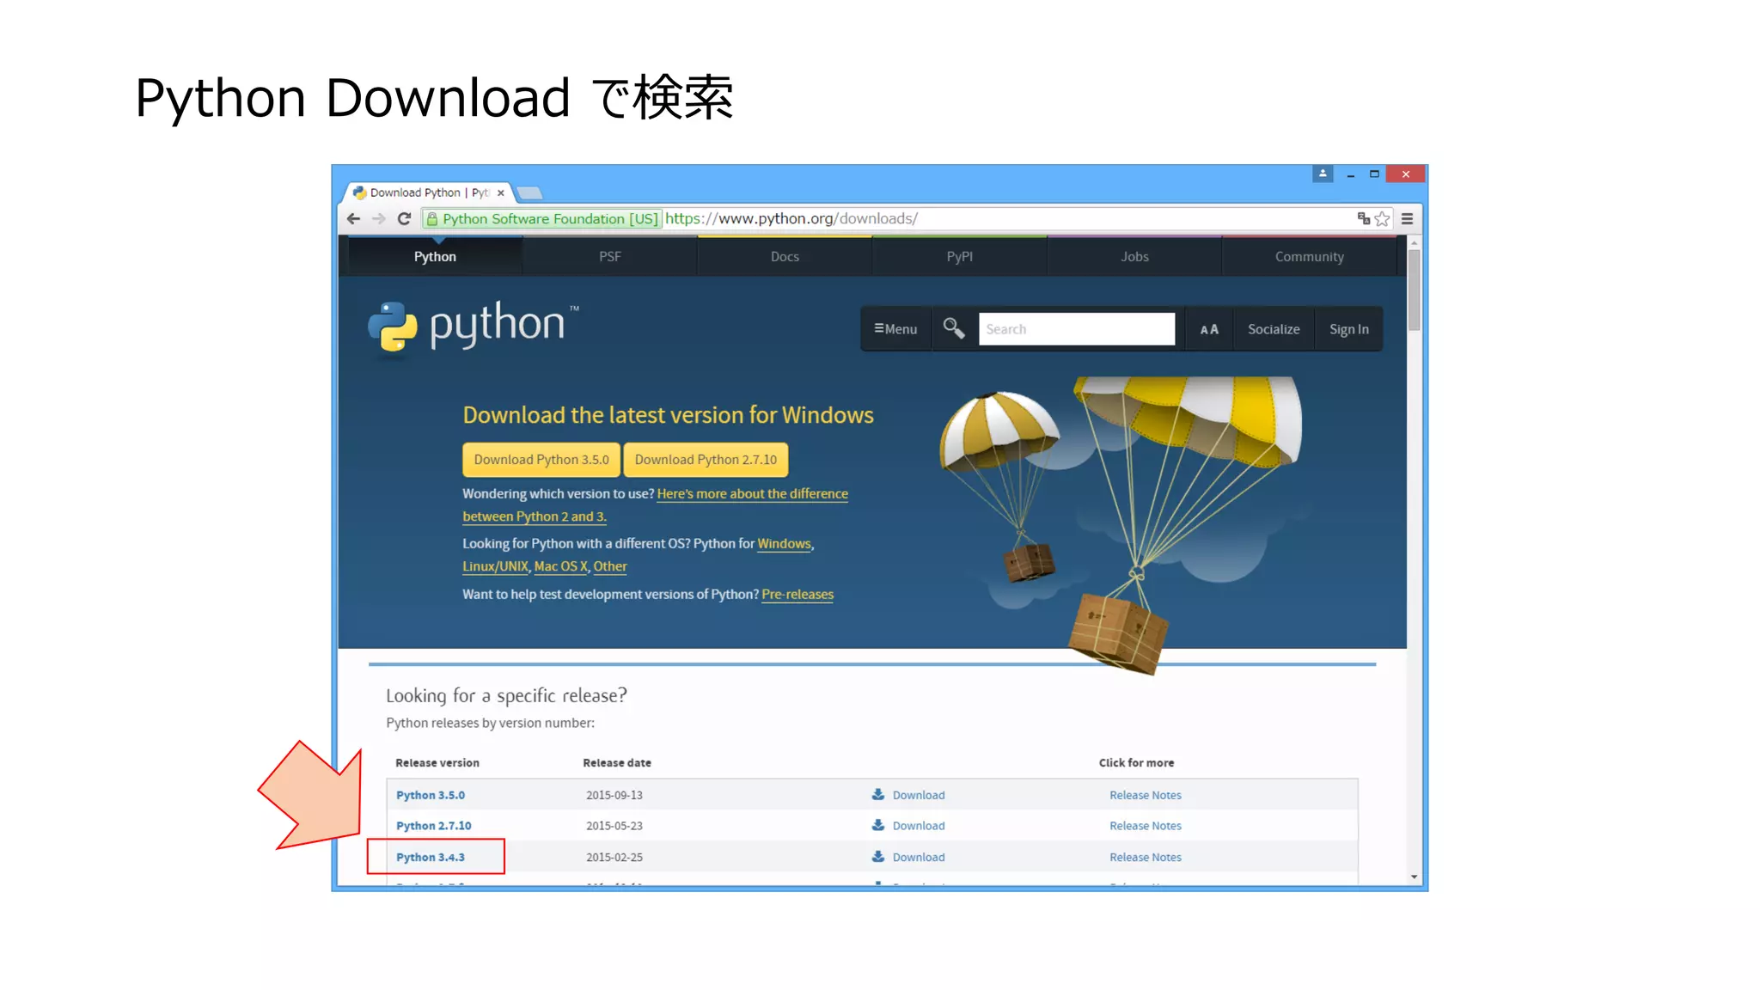The image size is (1760, 990).
Task: Reload the page with refresh icon
Action: [404, 219]
